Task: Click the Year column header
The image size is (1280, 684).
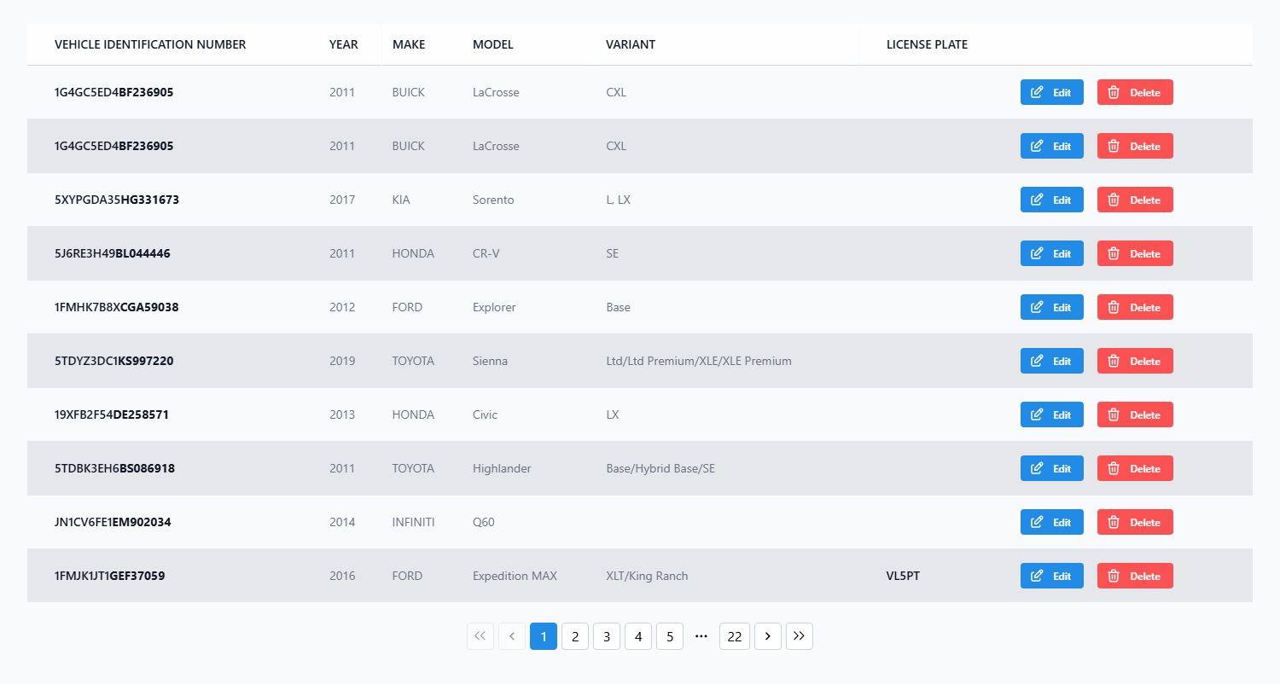Action: coord(344,44)
